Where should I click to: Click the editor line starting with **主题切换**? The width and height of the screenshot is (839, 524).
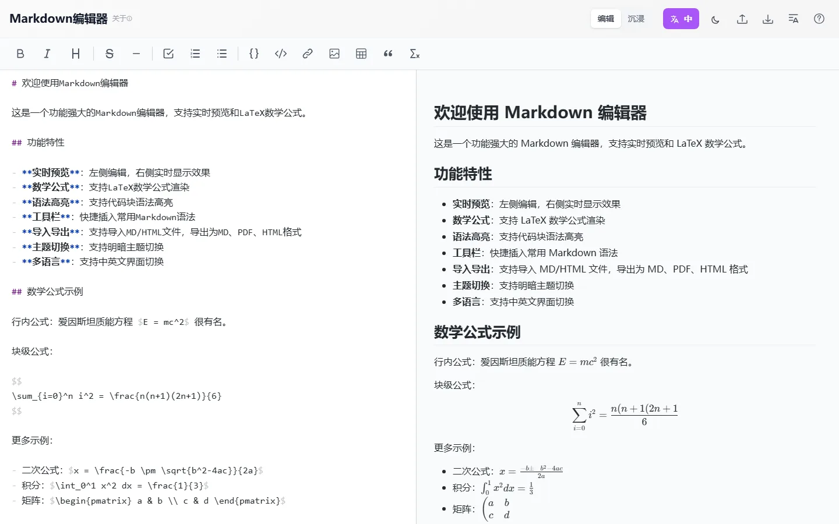(x=88, y=247)
